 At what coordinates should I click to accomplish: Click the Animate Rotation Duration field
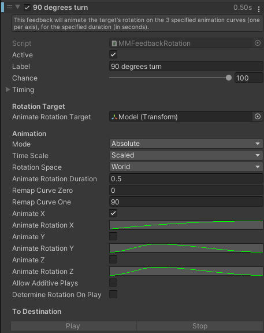(x=186, y=178)
